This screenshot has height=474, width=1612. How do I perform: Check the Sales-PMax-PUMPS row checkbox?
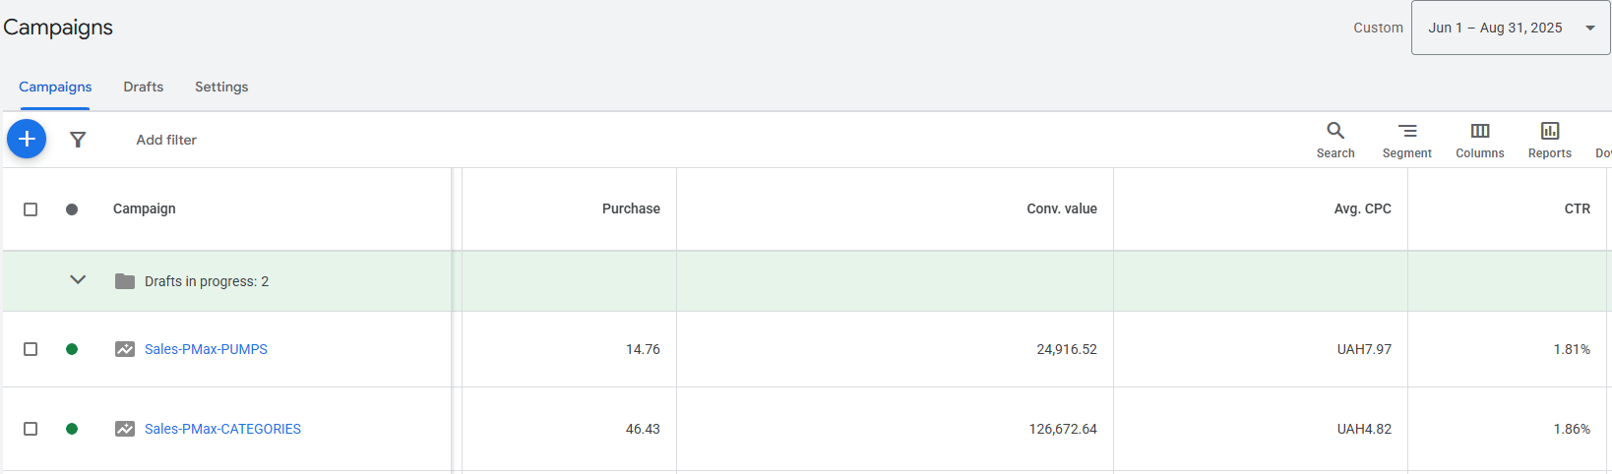point(31,349)
